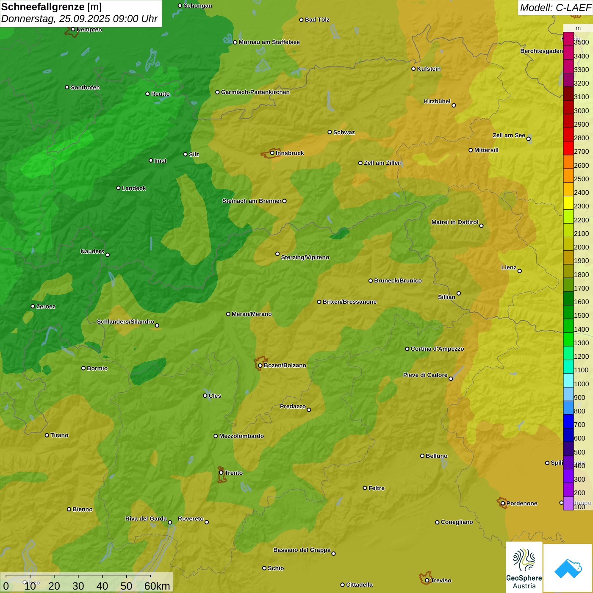The width and height of the screenshot is (593, 593).
Task: Click the 'Meran/Merano' label
Action: (x=252, y=314)
